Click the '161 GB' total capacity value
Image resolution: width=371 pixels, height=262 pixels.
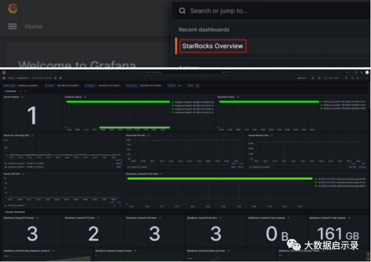pos(338,234)
